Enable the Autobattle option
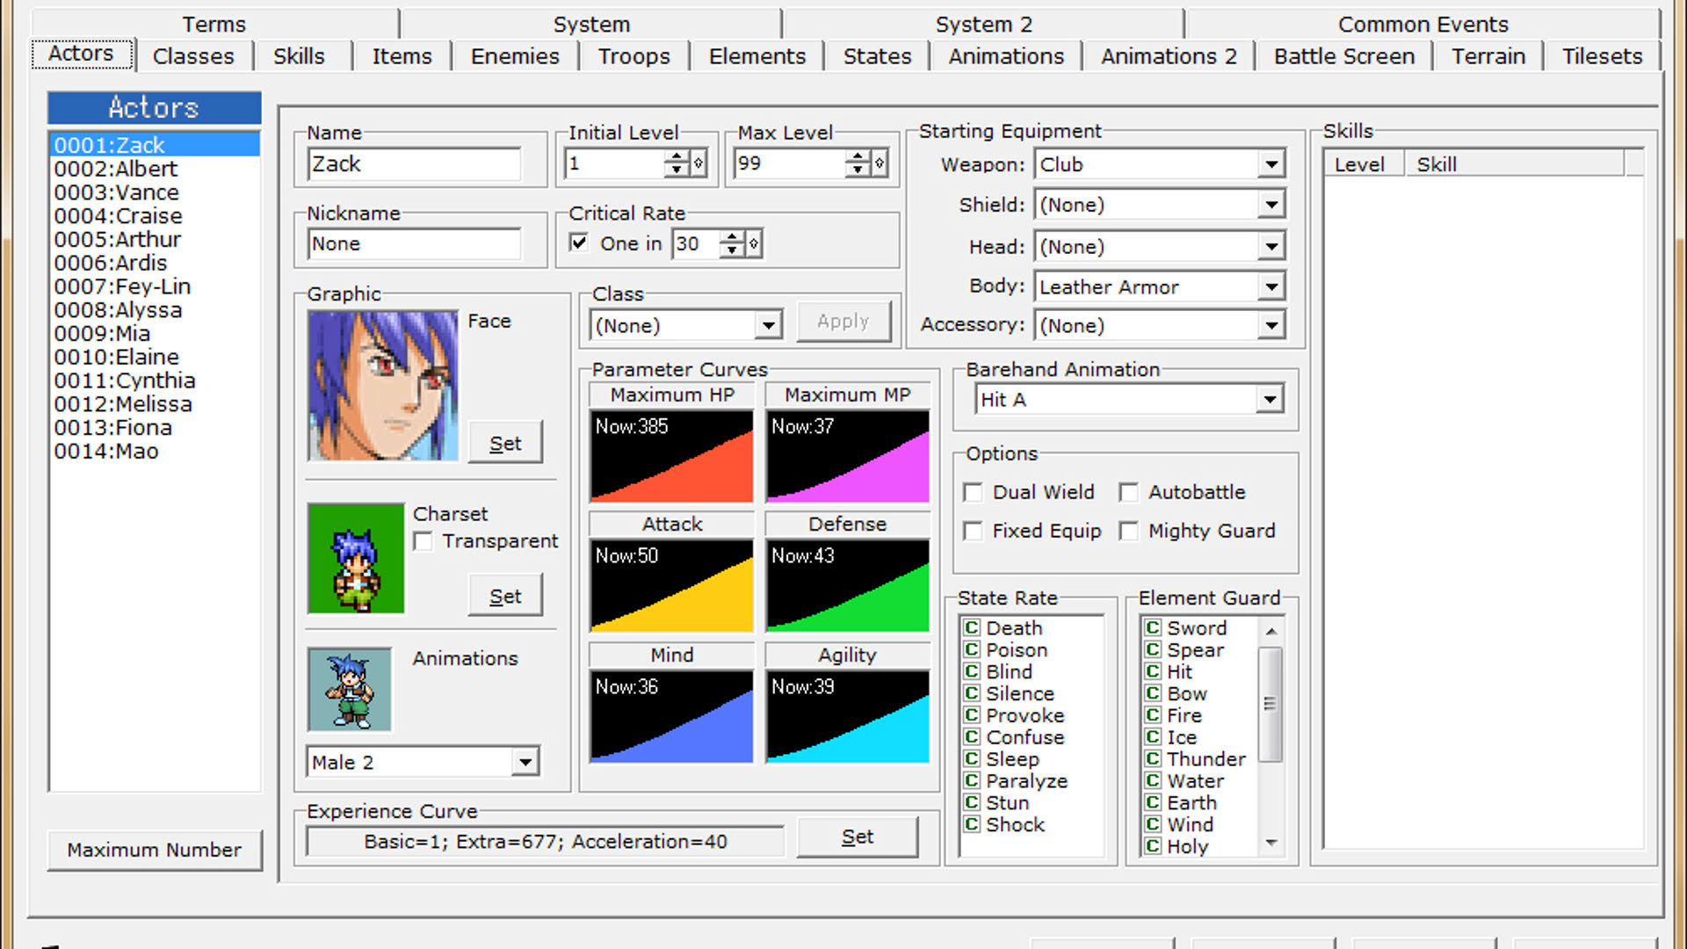Screen dimensions: 1687x949 pyautogui.click(x=1129, y=492)
